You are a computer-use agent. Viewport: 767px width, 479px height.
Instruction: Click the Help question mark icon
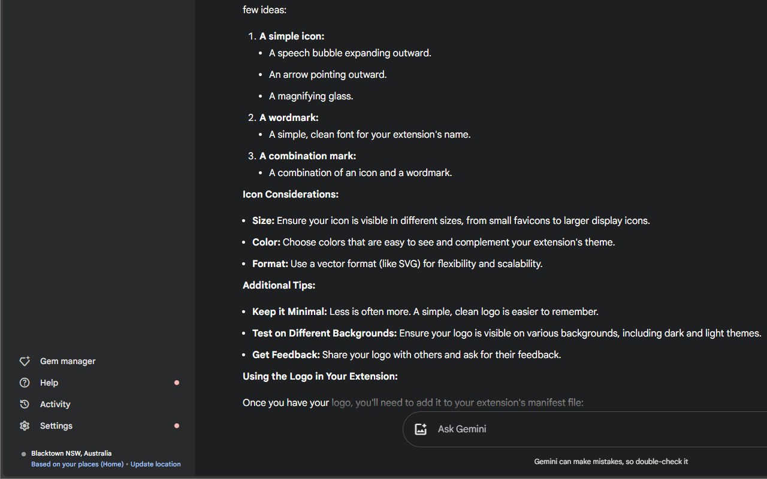click(x=25, y=383)
